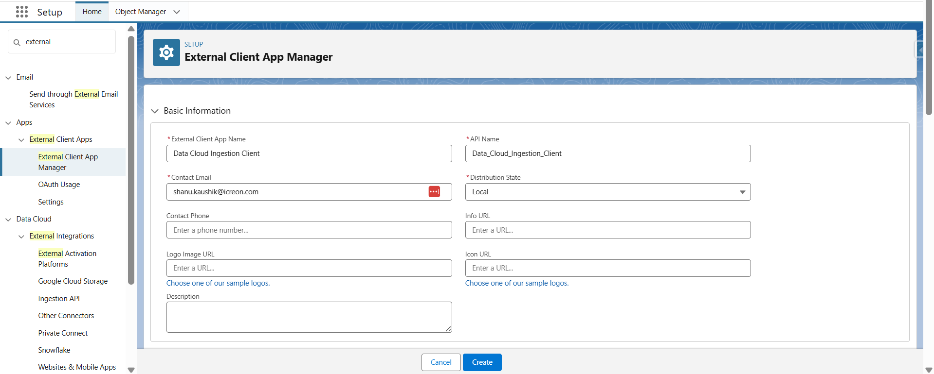Collapse the Data Cloud tree section
Viewport: 934px width, 374px height.
click(8, 220)
